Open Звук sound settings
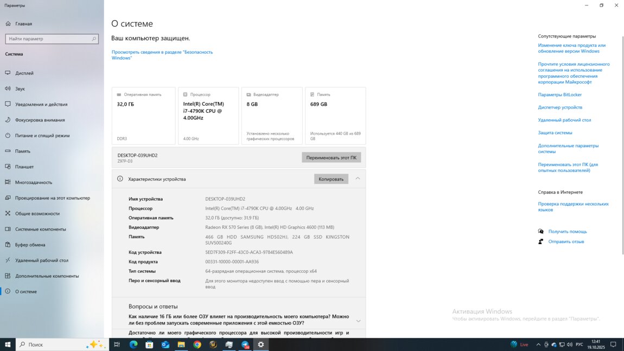 20,89
